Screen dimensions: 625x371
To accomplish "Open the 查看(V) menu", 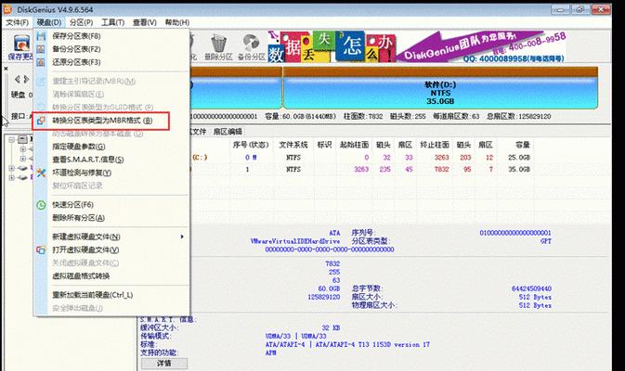I will (144, 22).
